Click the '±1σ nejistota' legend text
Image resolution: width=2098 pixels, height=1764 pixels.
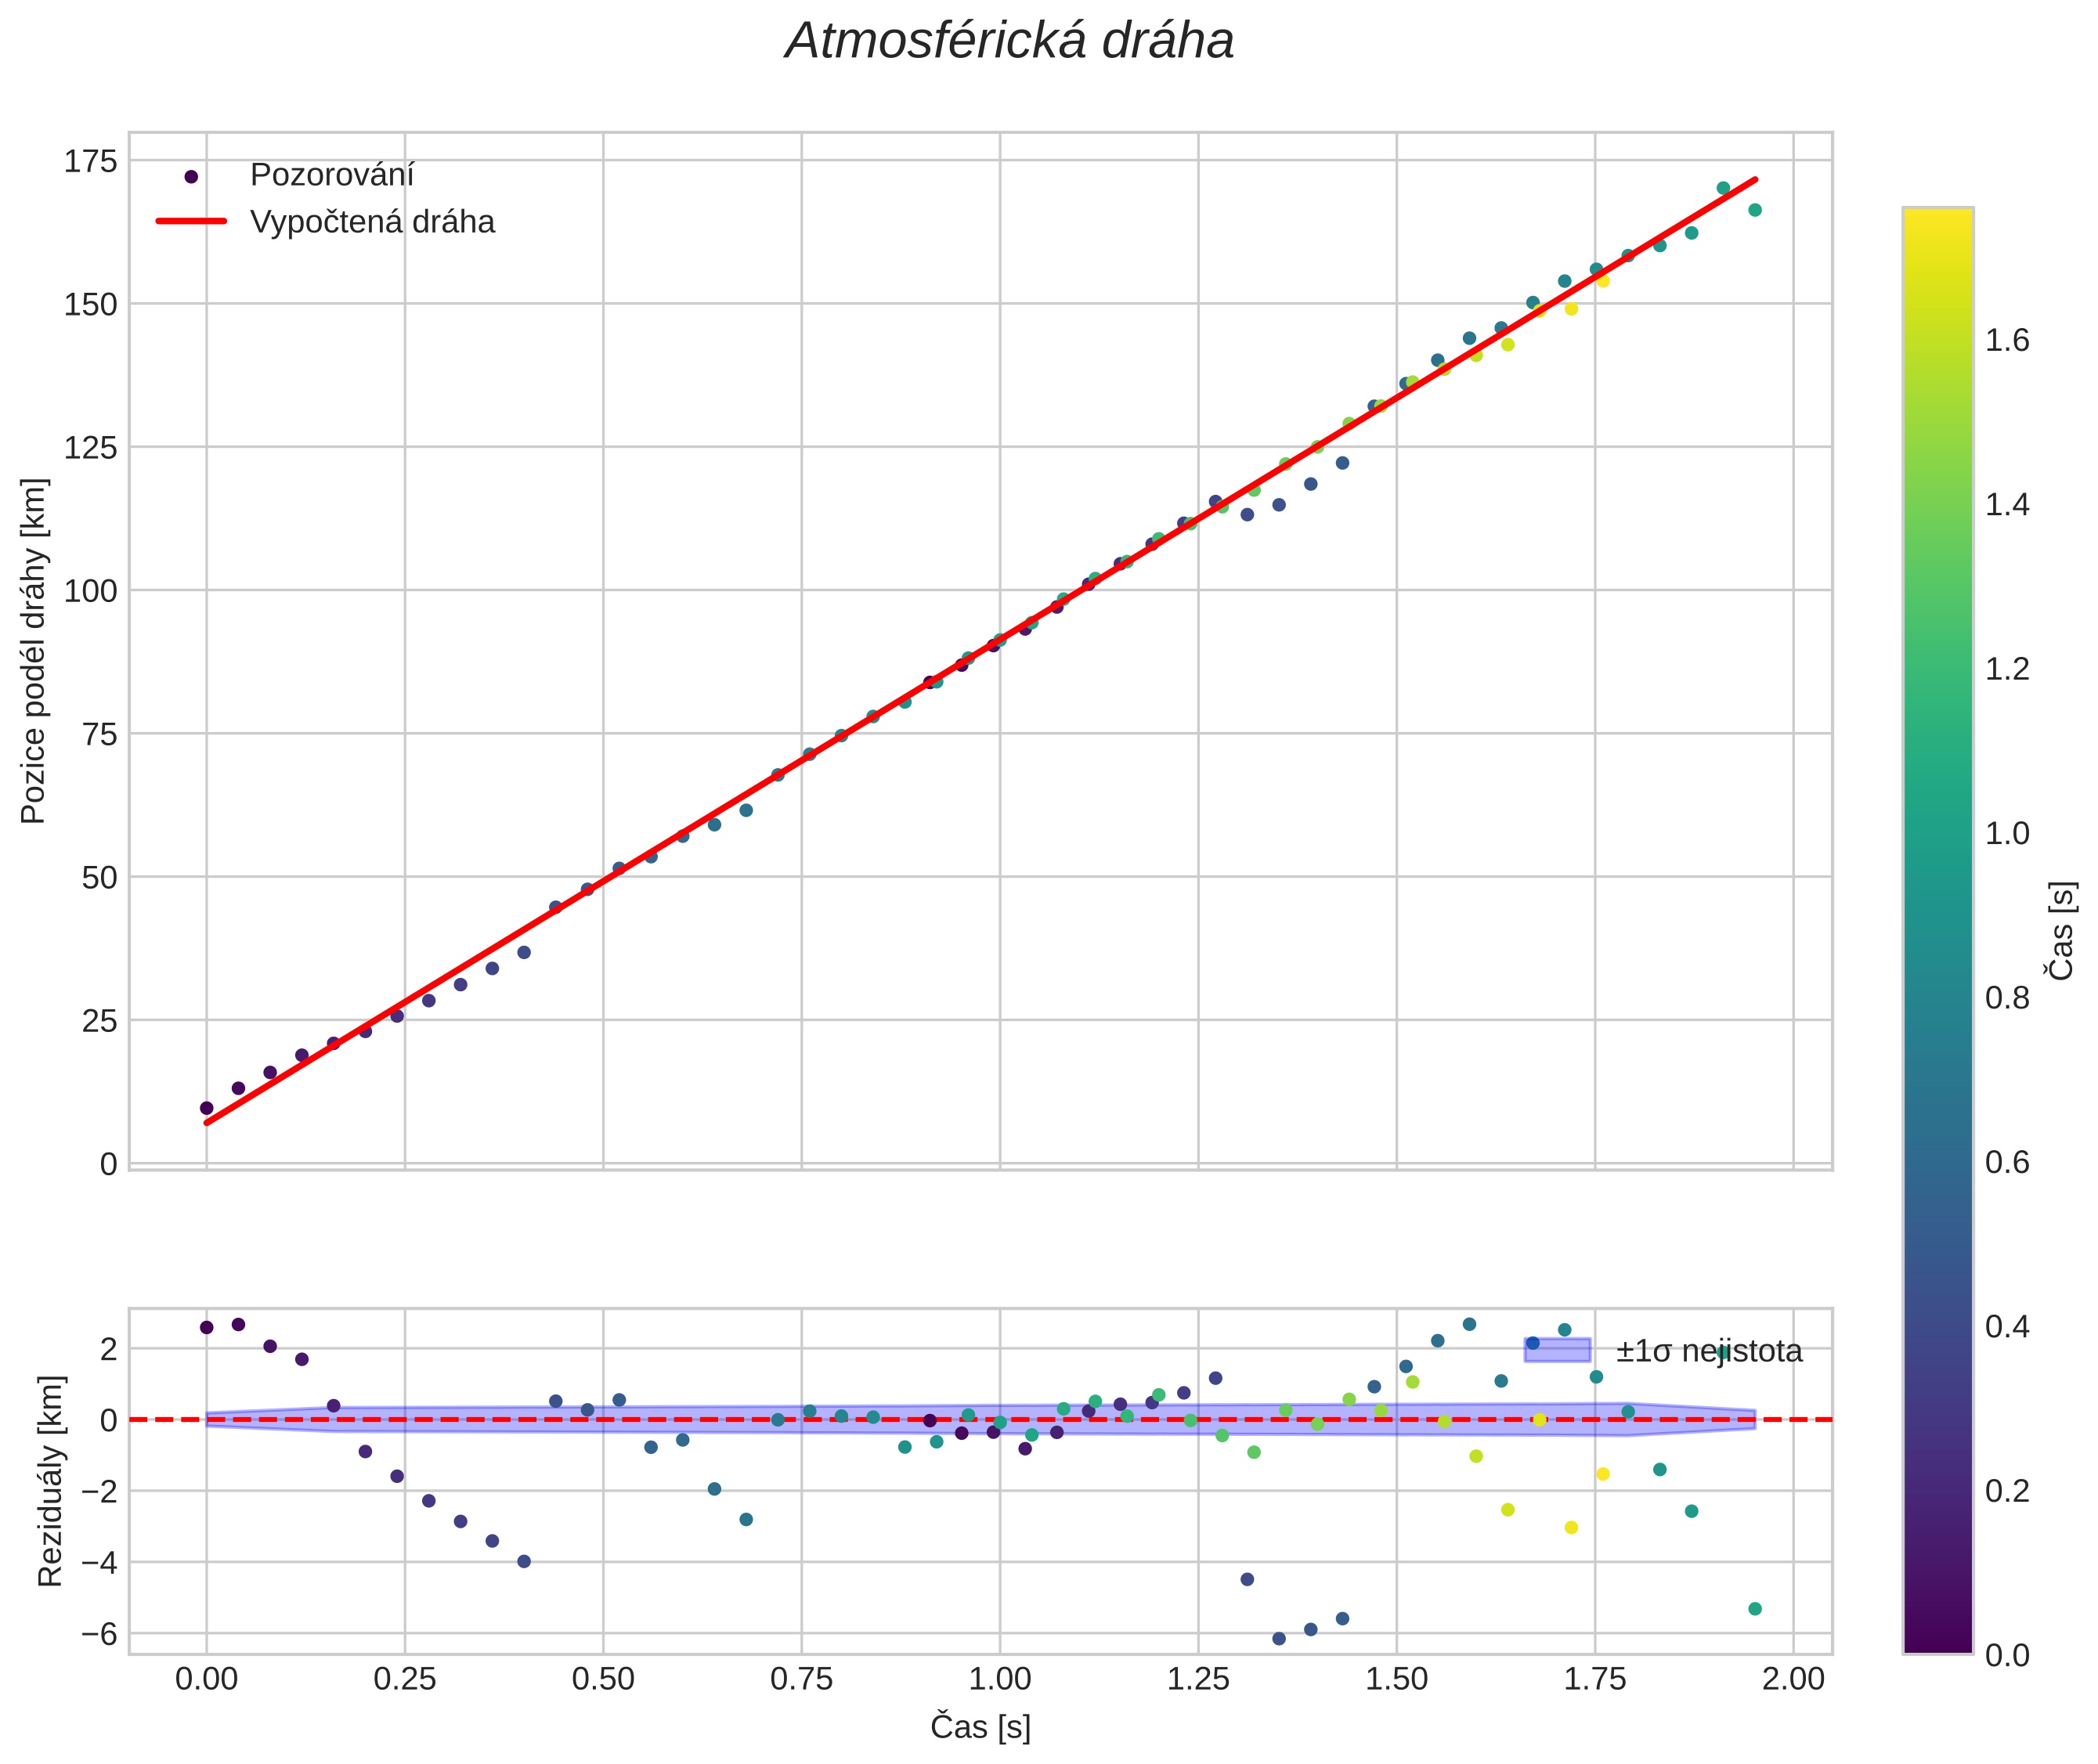pyautogui.click(x=1709, y=1351)
